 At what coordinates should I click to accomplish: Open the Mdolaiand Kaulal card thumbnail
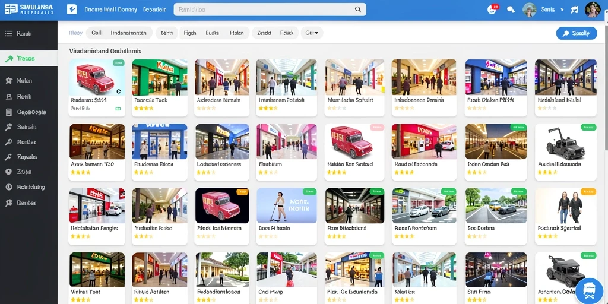click(566, 77)
